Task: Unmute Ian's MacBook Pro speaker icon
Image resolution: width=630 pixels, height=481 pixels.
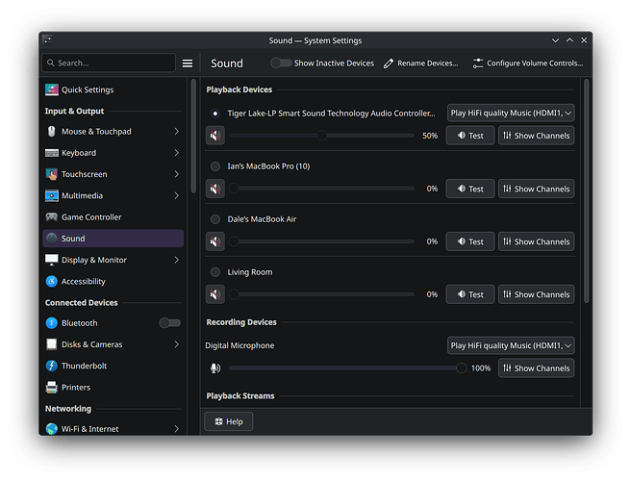Action: (215, 189)
